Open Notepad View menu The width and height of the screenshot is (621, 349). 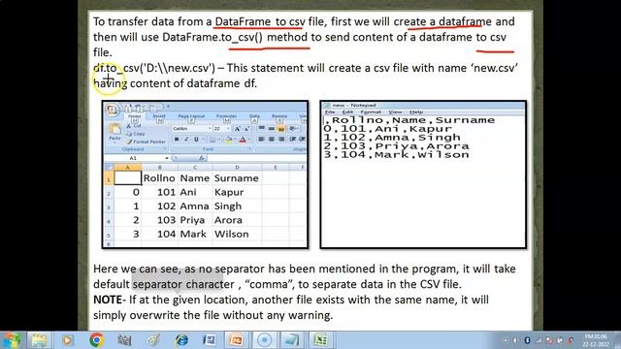tap(395, 112)
